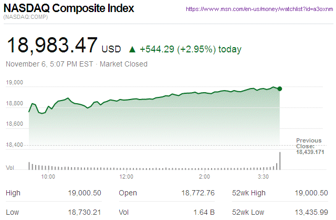Select the (NASDAQ:COMP) ticker symbol text
This screenshot has height=220, width=336.
[26, 18]
